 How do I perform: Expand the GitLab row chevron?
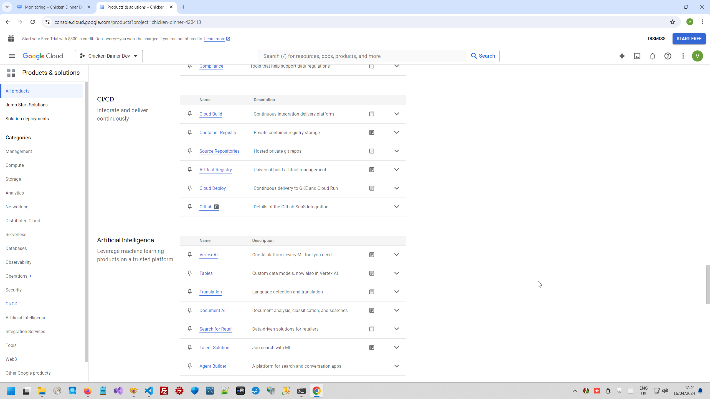397,207
